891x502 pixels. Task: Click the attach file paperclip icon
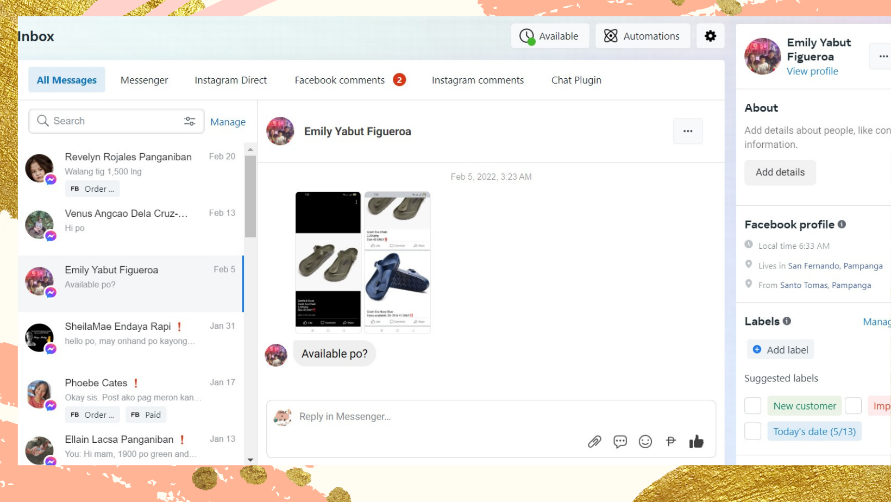pos(594,442)
